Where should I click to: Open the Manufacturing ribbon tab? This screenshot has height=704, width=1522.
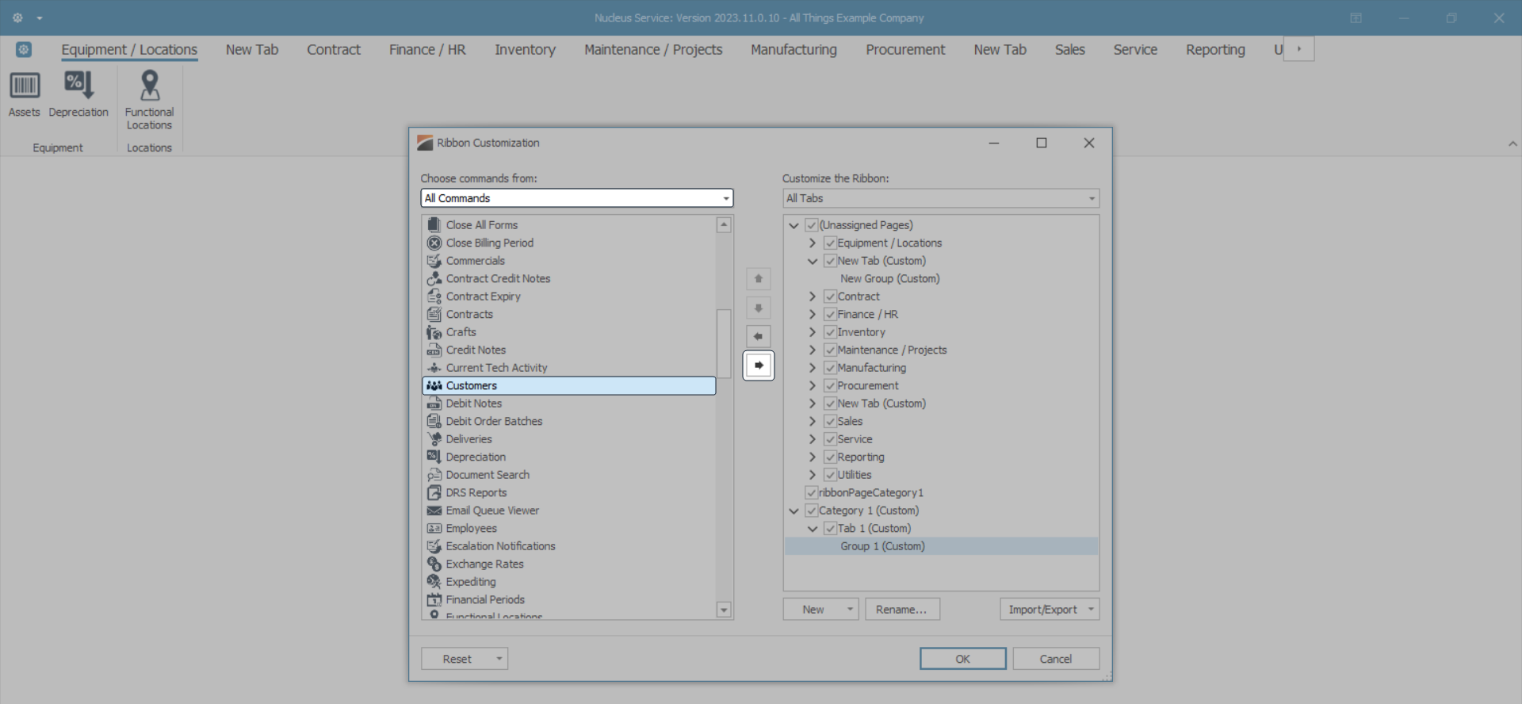click(x=794, y=49)
